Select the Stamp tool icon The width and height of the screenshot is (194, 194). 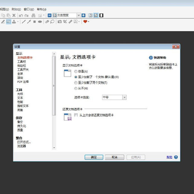point(14,22)
